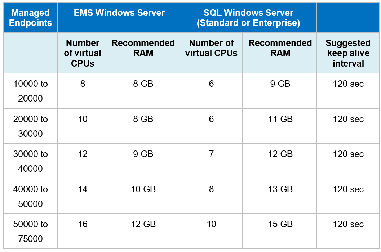
Task: Select the Suggested keep alive interval header
Action: pos(348,53)
